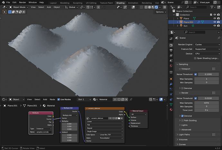Open the Material properties sphere icon
The height and width of the screenshot is (150, 222).
[x=171, y=110]
